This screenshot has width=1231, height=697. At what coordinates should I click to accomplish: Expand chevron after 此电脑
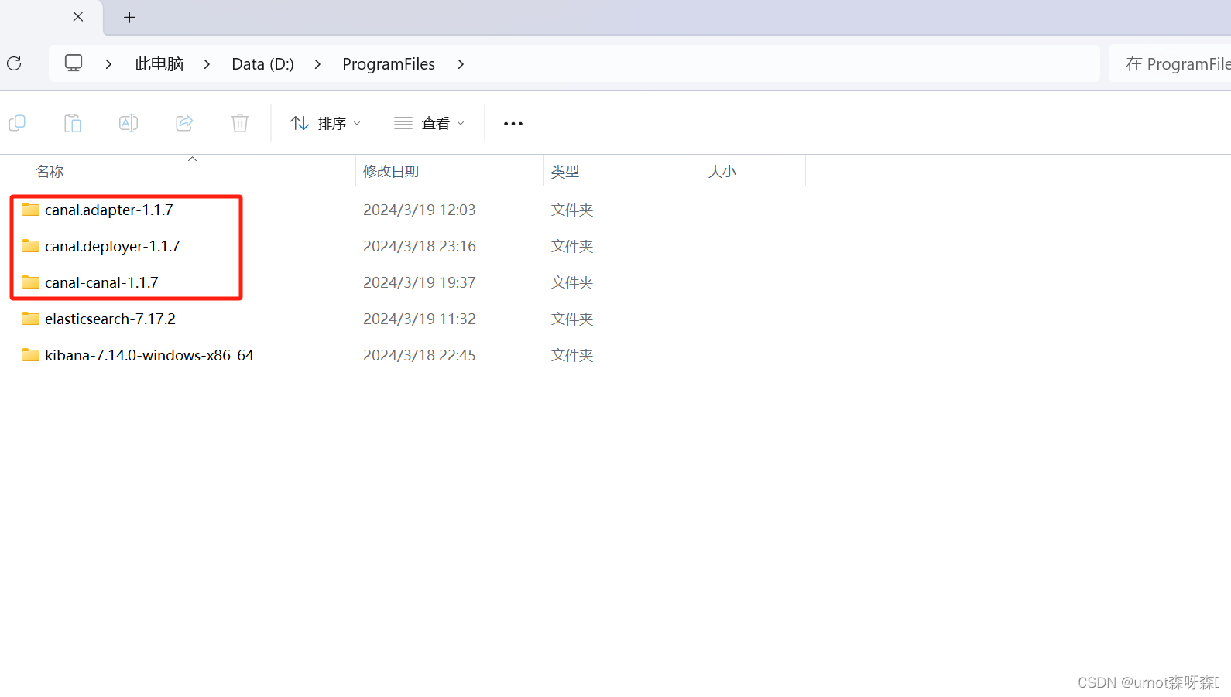[207, 64]
